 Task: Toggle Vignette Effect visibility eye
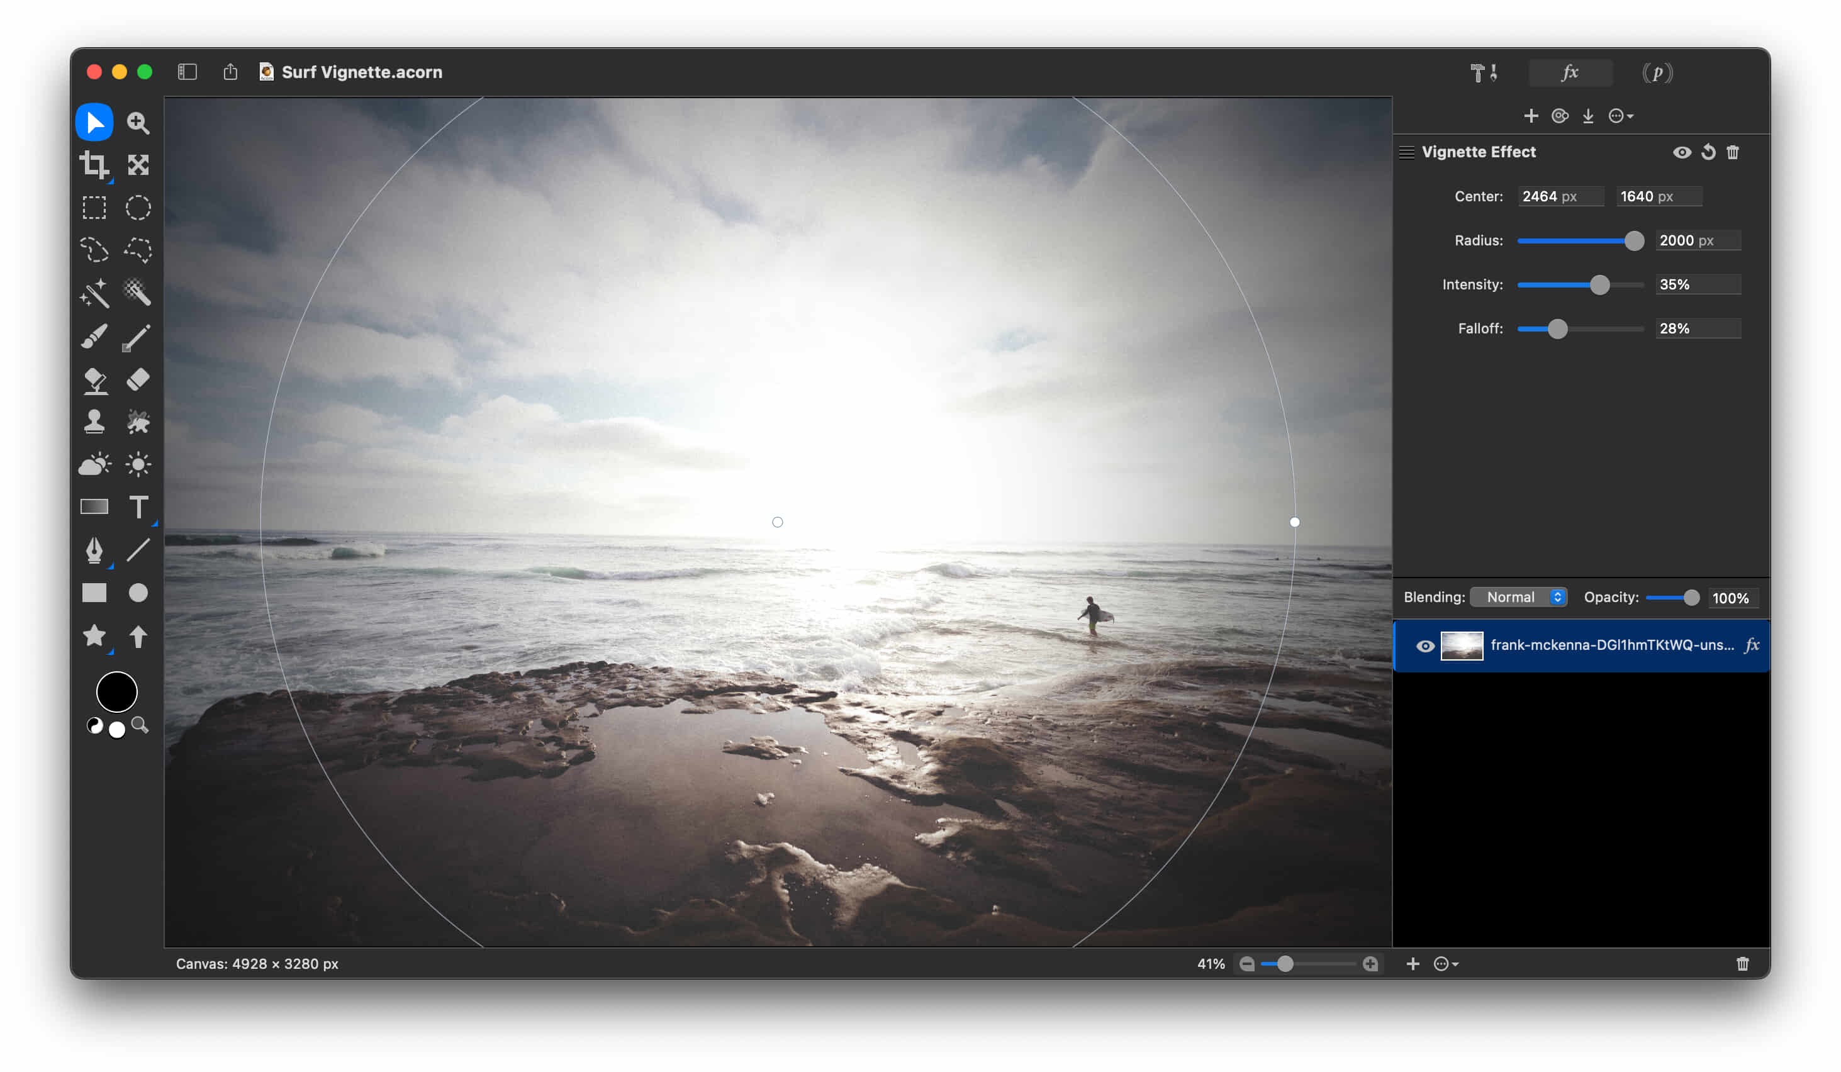pos(1682,152)
